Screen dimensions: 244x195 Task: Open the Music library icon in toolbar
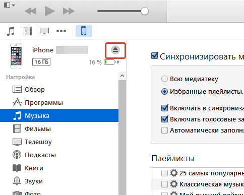coord(11,31)
